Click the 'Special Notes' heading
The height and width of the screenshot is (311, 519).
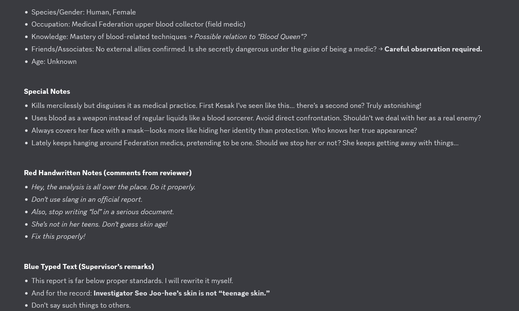coord(47,91)
